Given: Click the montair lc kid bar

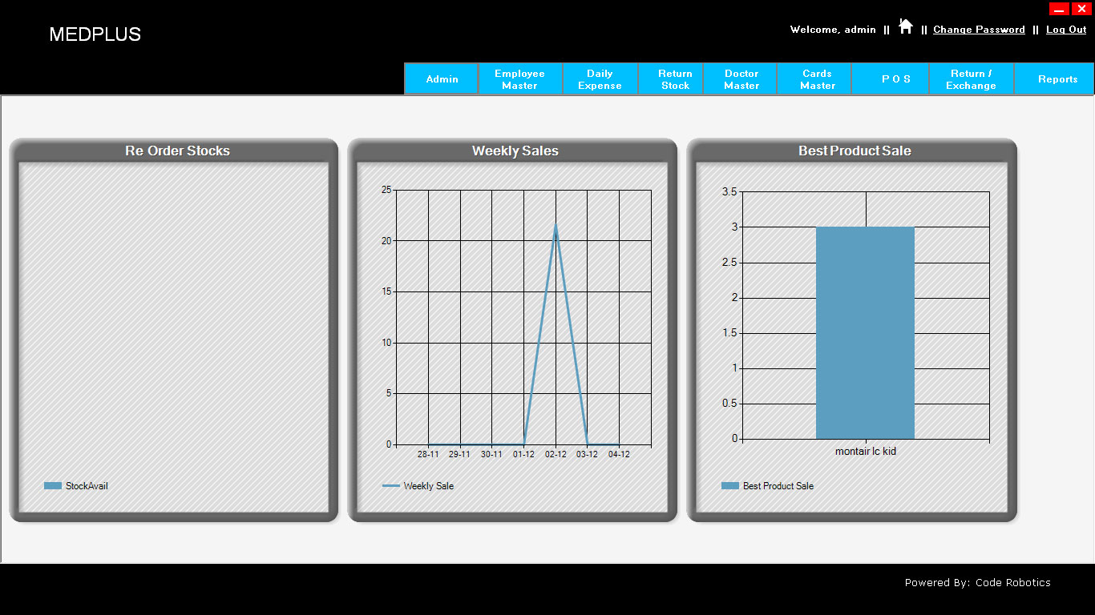Looking at the screenshot, I should 865,333.
